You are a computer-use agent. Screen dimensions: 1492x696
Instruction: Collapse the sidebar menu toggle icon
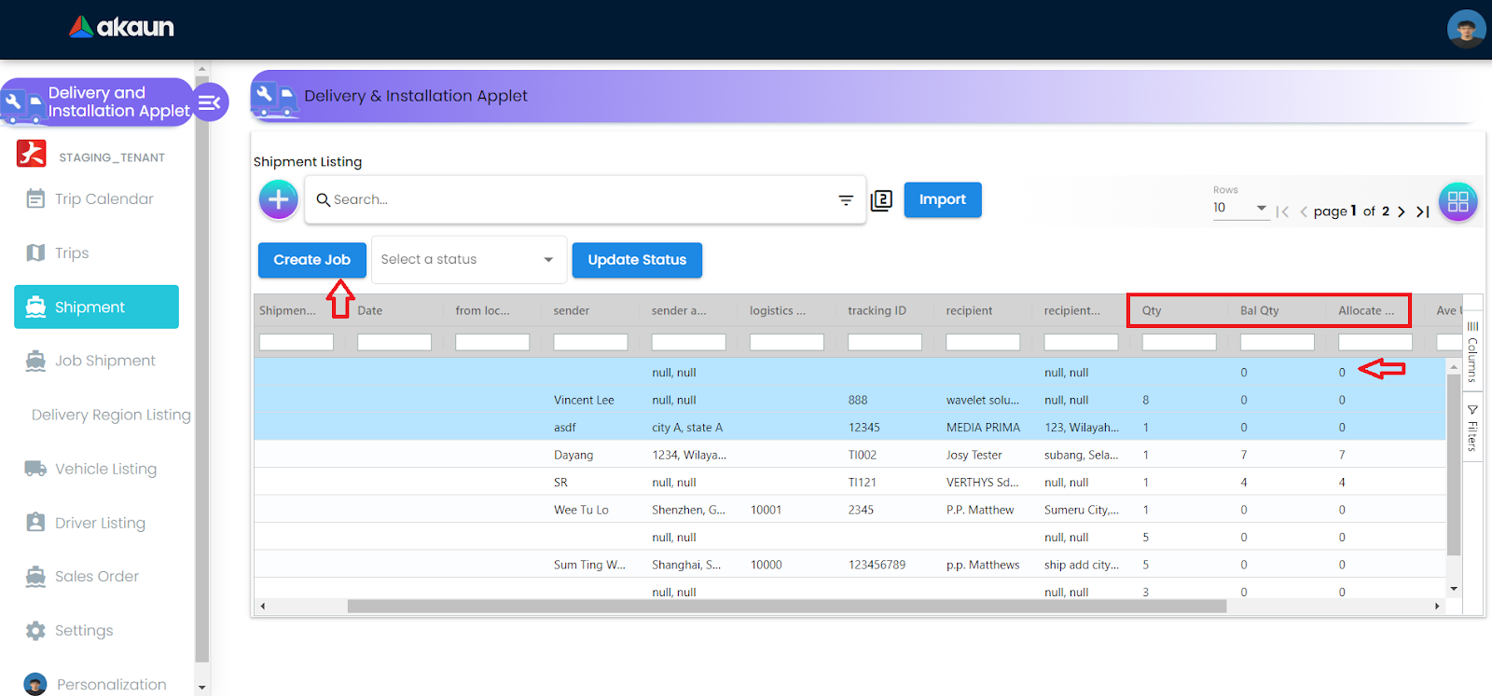[x=210, y=102]
